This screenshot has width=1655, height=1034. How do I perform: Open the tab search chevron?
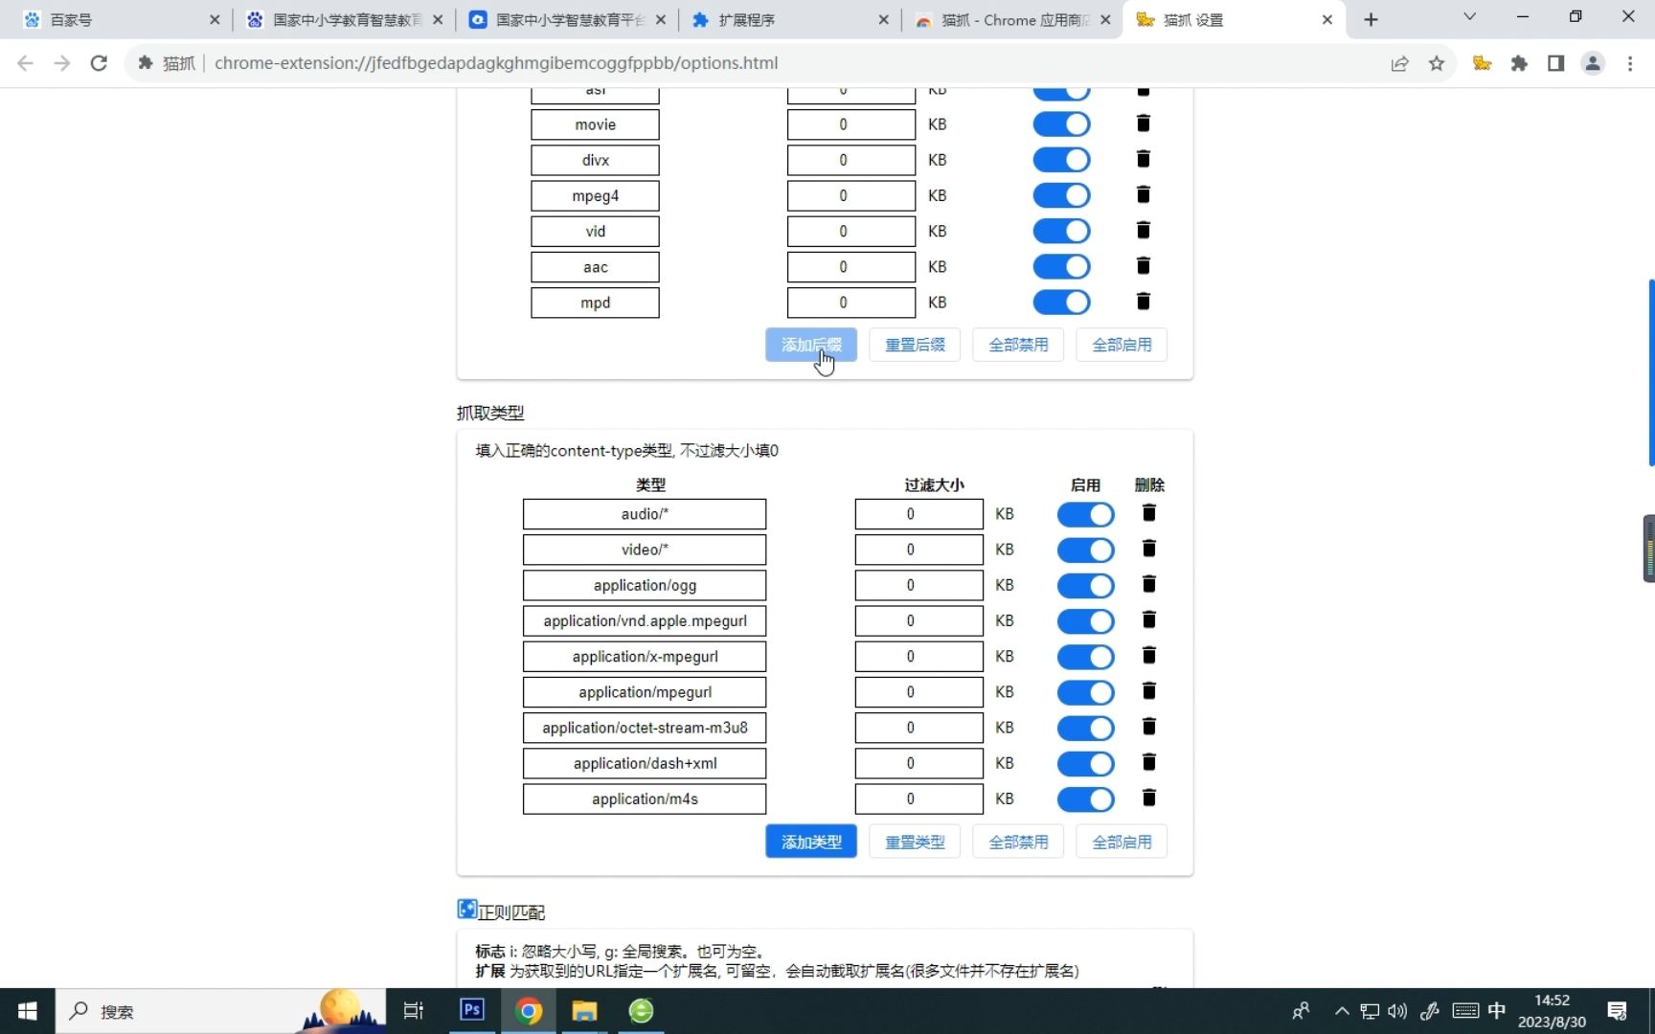(x=1469, y=17)
